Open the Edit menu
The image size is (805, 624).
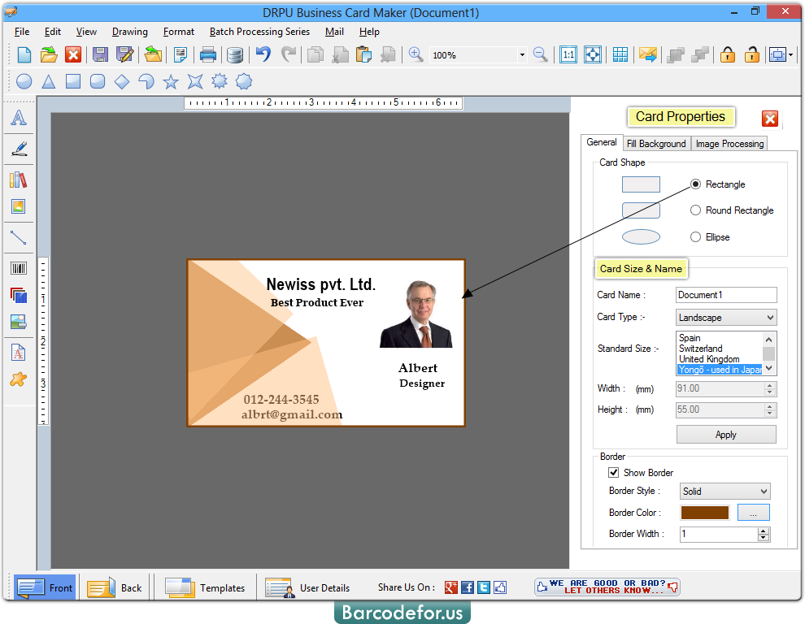[52, 32]
